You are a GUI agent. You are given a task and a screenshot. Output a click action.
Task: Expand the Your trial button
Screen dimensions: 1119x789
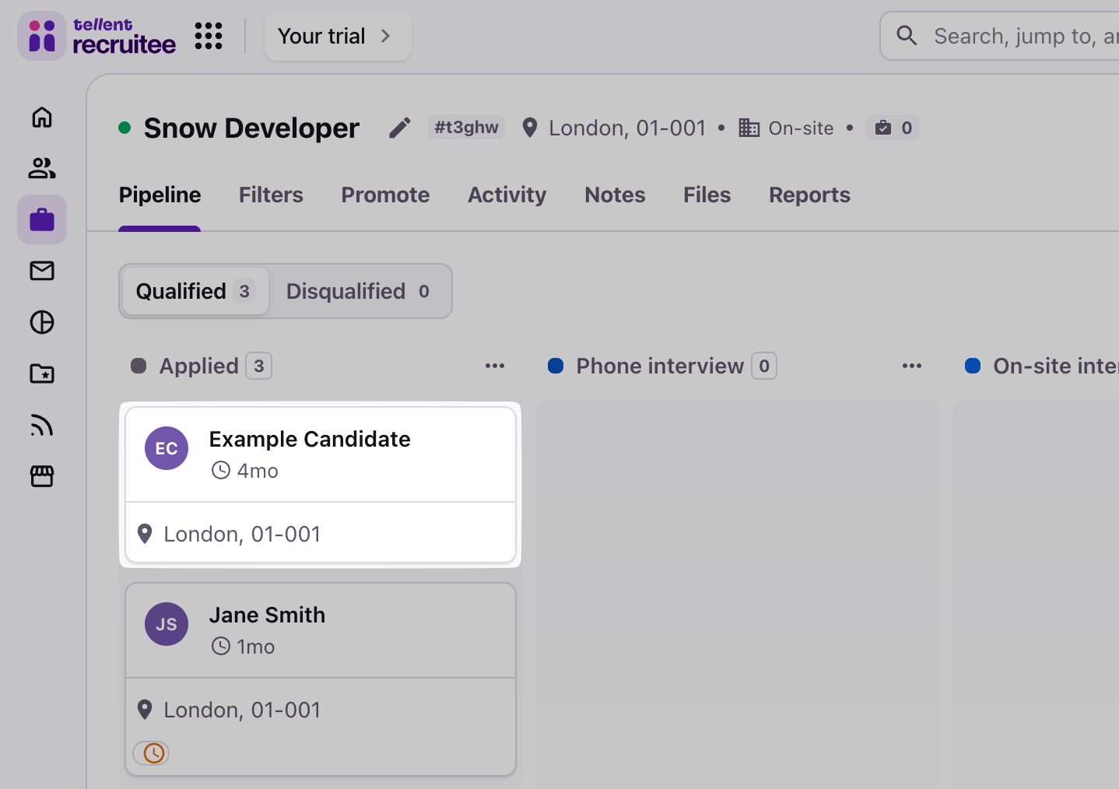pyautogui.click(x=337, y=36)
